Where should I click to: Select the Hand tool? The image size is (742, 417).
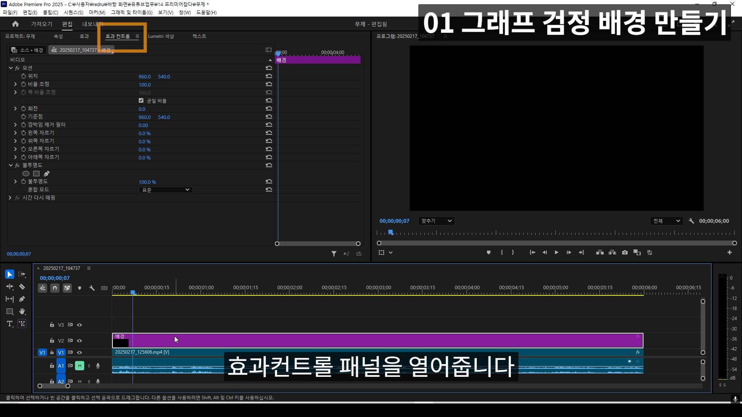tap(22, 311)
